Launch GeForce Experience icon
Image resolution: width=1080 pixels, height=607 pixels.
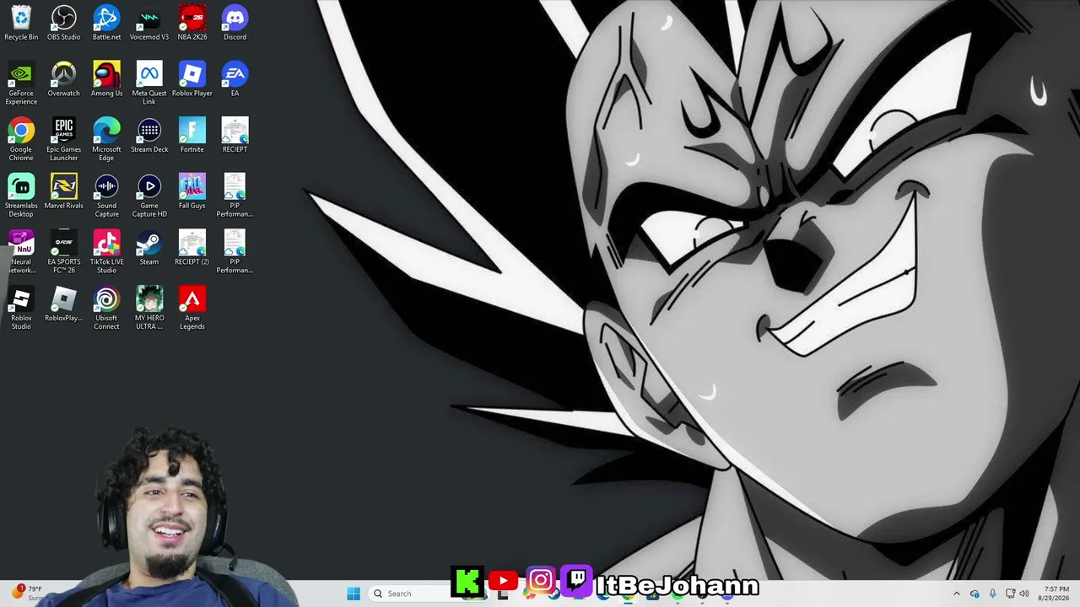pos(21,83)
